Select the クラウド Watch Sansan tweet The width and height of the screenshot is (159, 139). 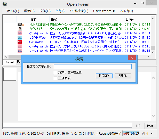77,38
